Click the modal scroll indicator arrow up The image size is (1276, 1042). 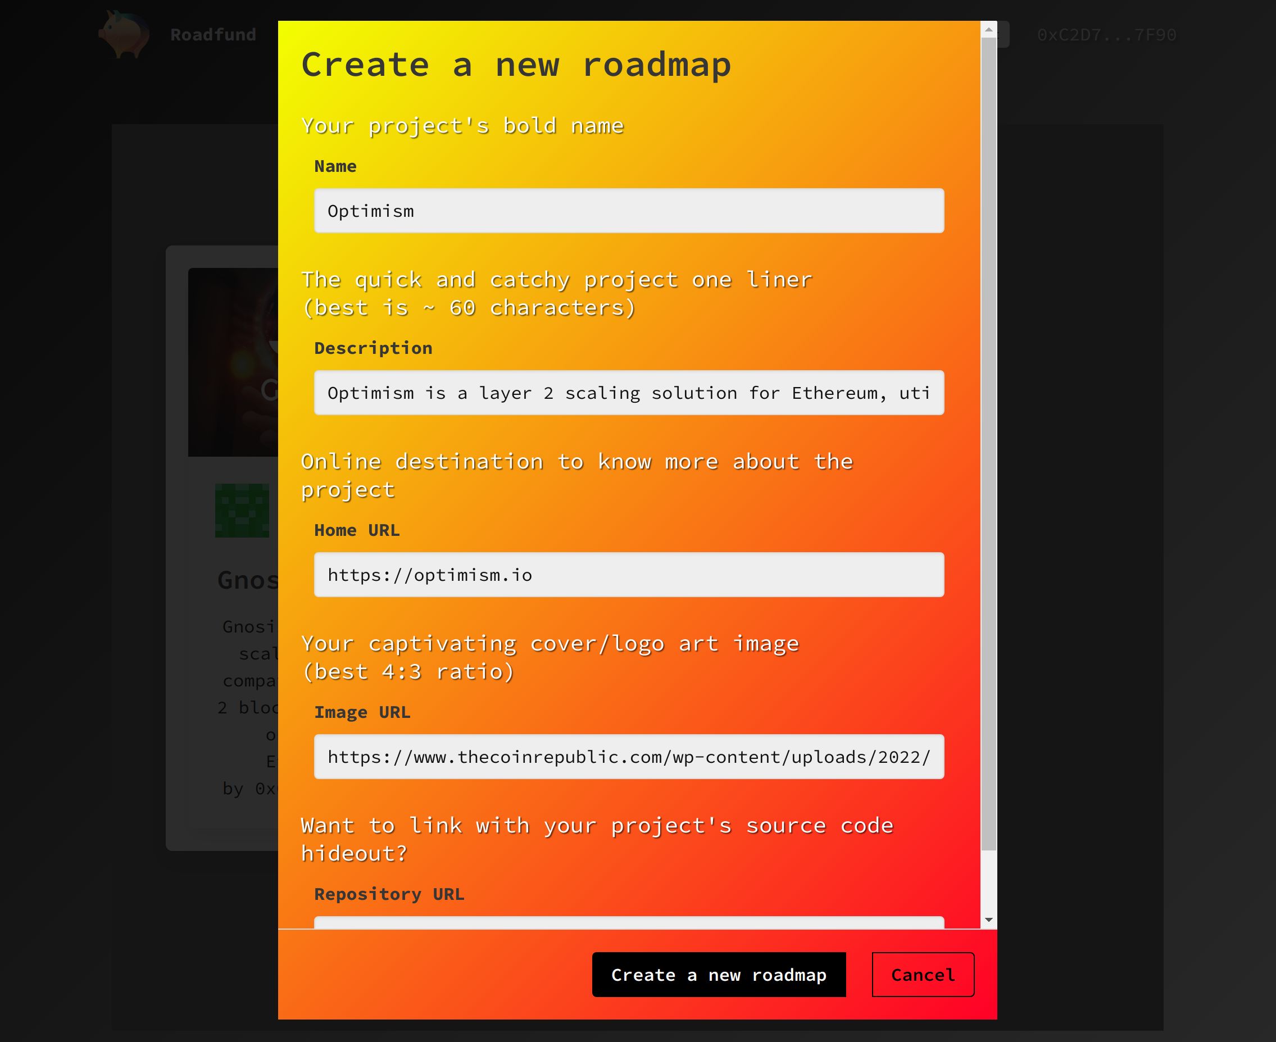989,29
